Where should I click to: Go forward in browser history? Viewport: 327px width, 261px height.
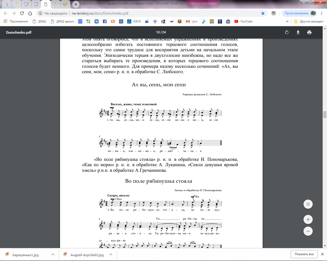click(x=14, y=13)
